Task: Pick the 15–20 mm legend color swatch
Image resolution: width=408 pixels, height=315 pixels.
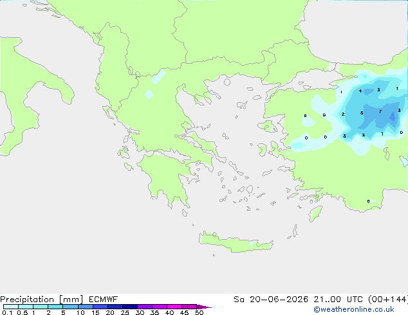Action: [x=100, y=307]
